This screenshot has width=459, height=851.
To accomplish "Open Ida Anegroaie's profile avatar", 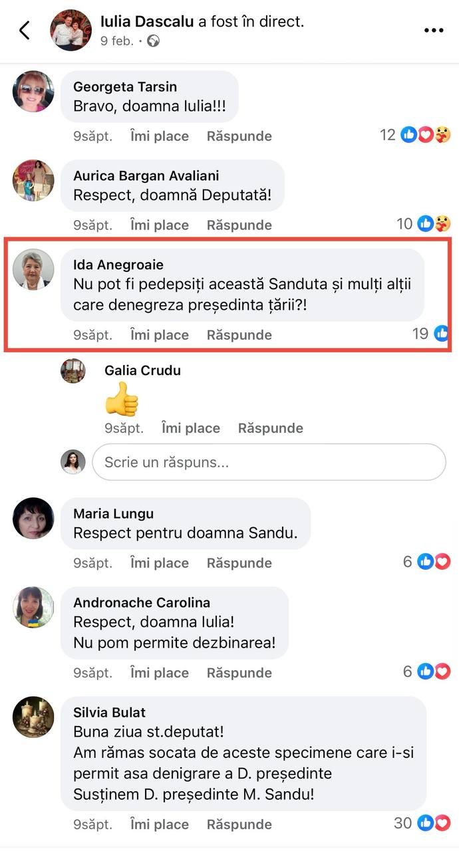I will coord(33,269).
